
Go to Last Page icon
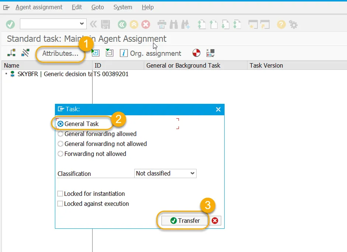[237, 24]
